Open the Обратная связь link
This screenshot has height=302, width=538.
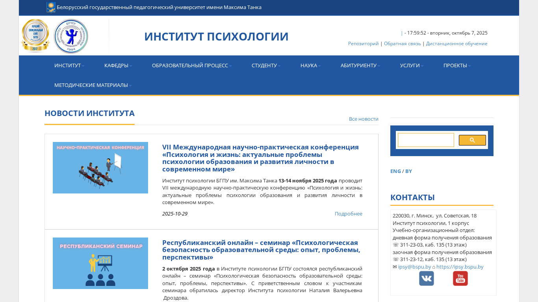[x=403, y=44]
